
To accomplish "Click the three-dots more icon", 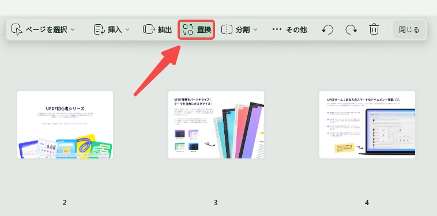I will (277, 29).
